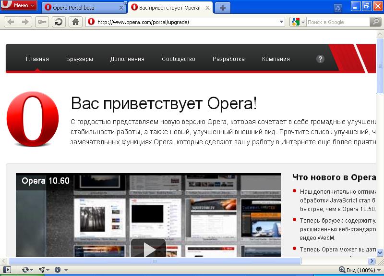Click the Opera site badge in address bar
The width and height of the screenshot is (384, 276).
click(x=91, y=22)
